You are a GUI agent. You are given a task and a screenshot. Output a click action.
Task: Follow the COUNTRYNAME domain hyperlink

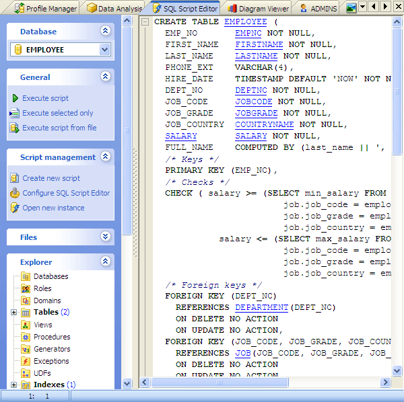click(265, 124)
